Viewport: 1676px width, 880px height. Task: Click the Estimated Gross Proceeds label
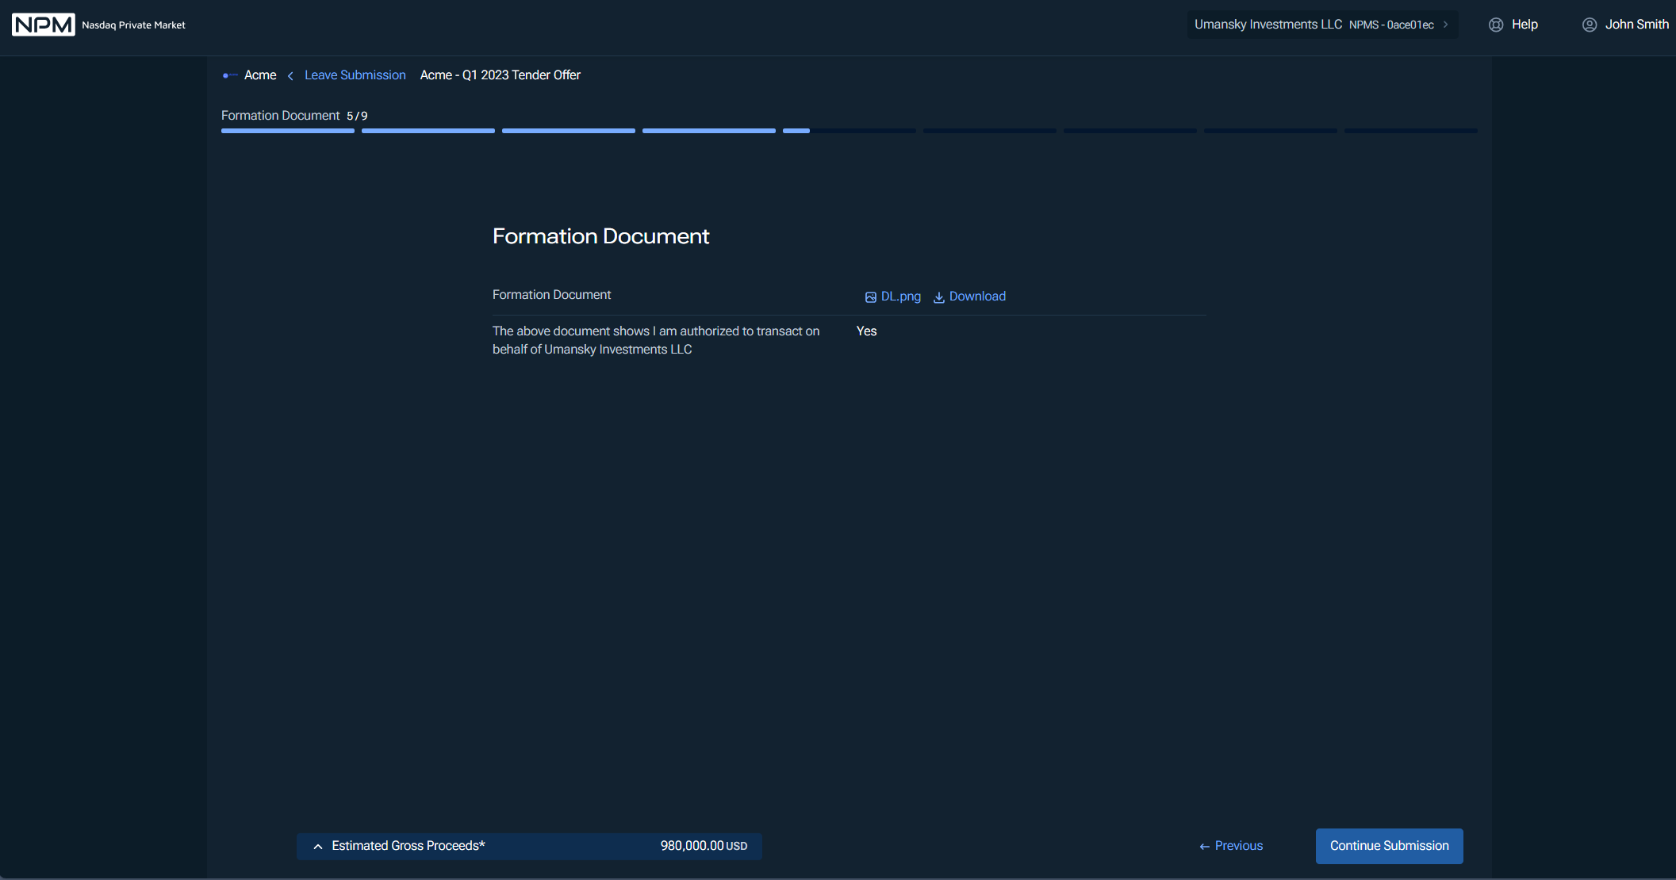(408, 846)
